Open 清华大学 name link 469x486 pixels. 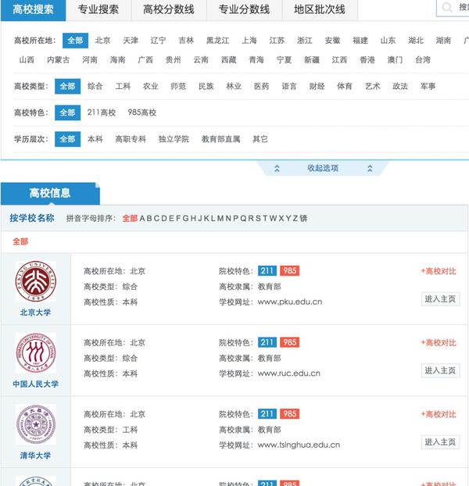point(36,456)
